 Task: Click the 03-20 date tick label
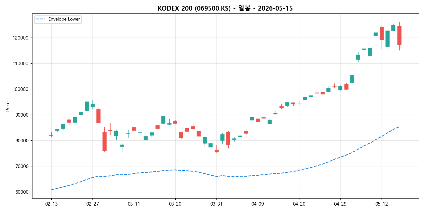click(x=175, y=204)
